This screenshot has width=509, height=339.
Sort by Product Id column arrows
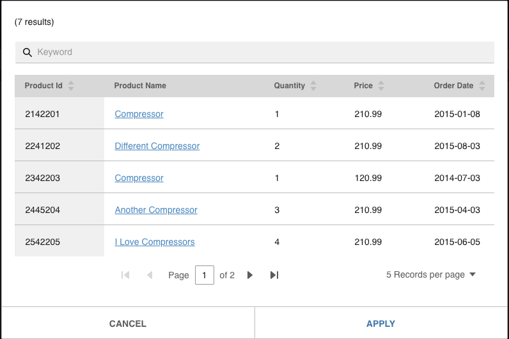[71, 86]
